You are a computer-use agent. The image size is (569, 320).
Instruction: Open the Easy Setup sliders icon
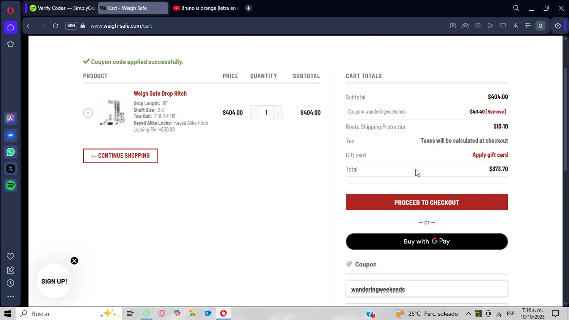click(x=528, y=26)
